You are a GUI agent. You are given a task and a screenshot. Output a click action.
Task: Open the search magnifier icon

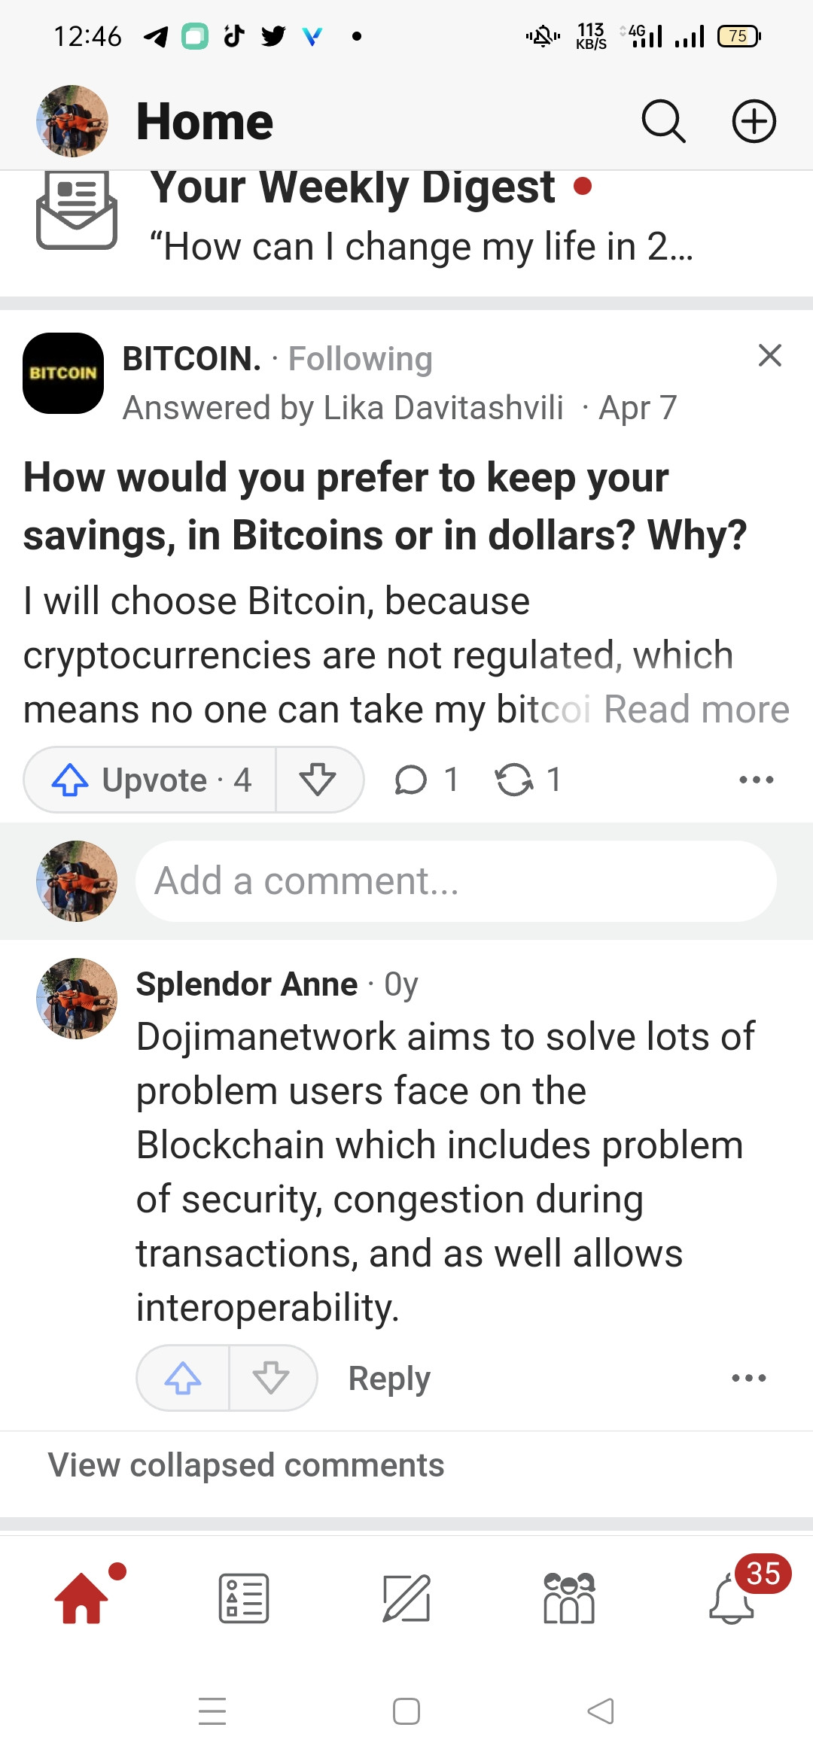(x=663, y=121)
